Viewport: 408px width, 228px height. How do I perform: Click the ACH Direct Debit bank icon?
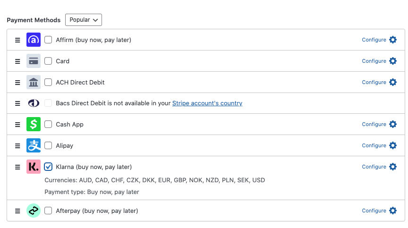pos(34,83)
